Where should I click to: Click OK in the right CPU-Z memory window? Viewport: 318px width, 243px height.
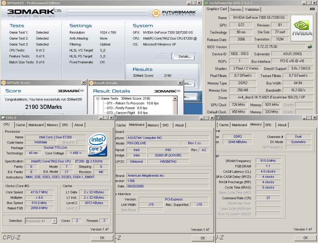click(x=306, y=238)
